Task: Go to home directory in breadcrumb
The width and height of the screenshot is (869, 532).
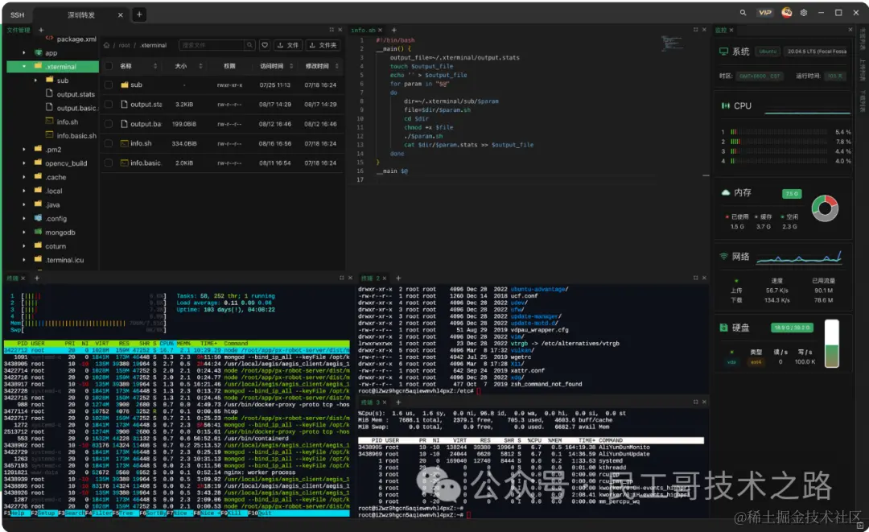Action: tap(106, 45)
